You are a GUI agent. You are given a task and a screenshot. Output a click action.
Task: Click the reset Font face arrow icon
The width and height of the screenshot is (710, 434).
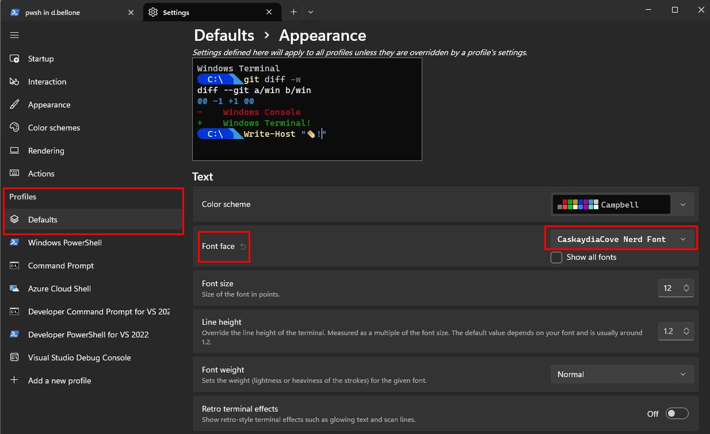[243, 247]
